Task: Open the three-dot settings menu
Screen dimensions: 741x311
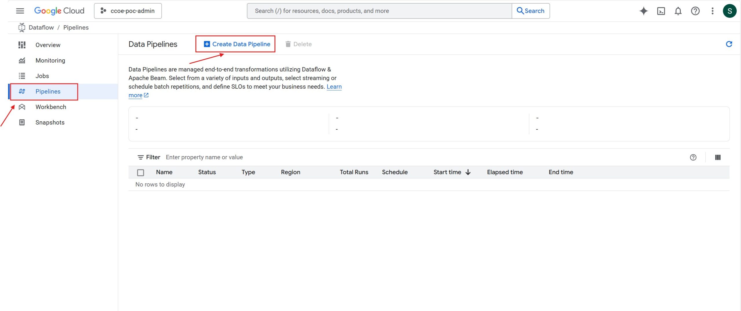Action: 712,11
